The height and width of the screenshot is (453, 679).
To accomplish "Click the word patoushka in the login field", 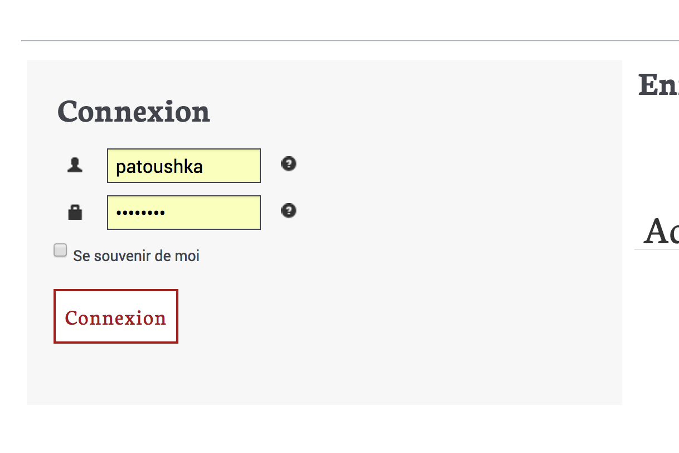I will click(159, 166).
